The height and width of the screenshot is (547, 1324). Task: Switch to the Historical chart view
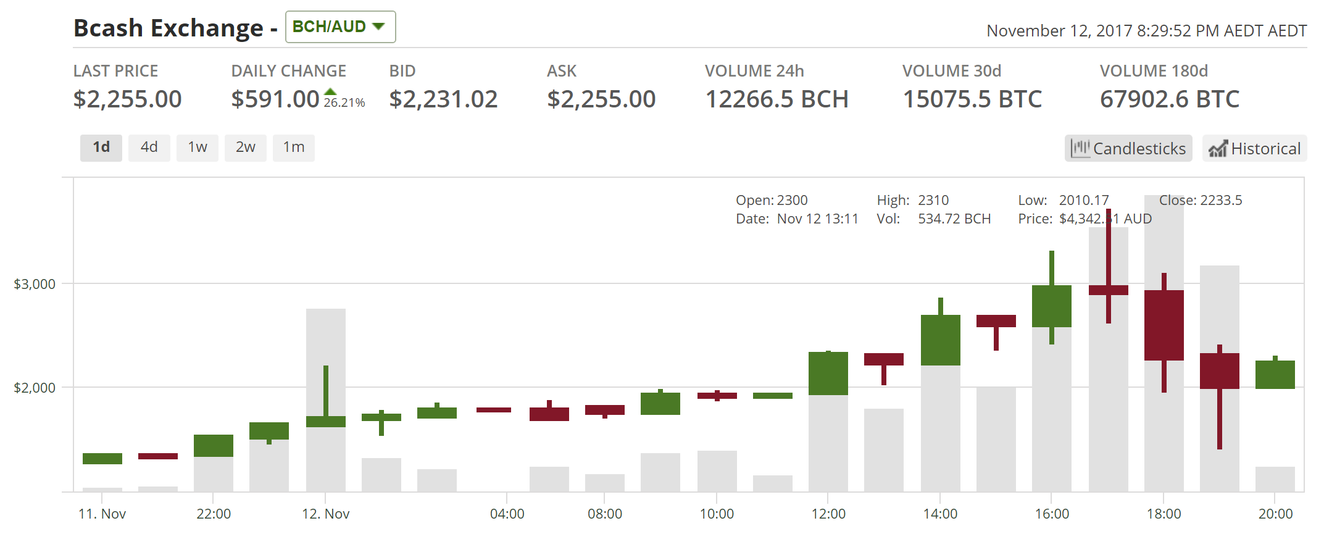click(1254, 149)
